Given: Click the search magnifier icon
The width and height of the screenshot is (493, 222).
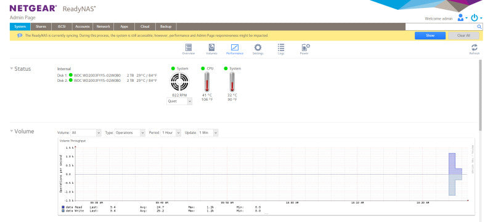Looking at the screenshot, I should [x=479, y=27].
